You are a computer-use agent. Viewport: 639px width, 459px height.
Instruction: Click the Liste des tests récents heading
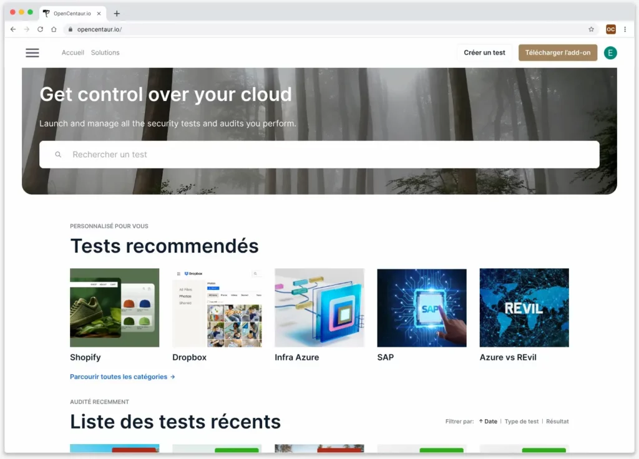click(175, 422)
